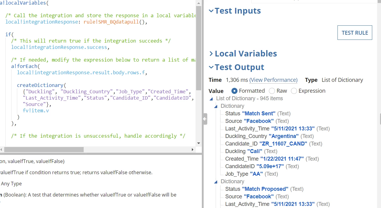This screenshot has width=381, height=208.
Task: Open the View Performance link
Action: tap(273, 80)
